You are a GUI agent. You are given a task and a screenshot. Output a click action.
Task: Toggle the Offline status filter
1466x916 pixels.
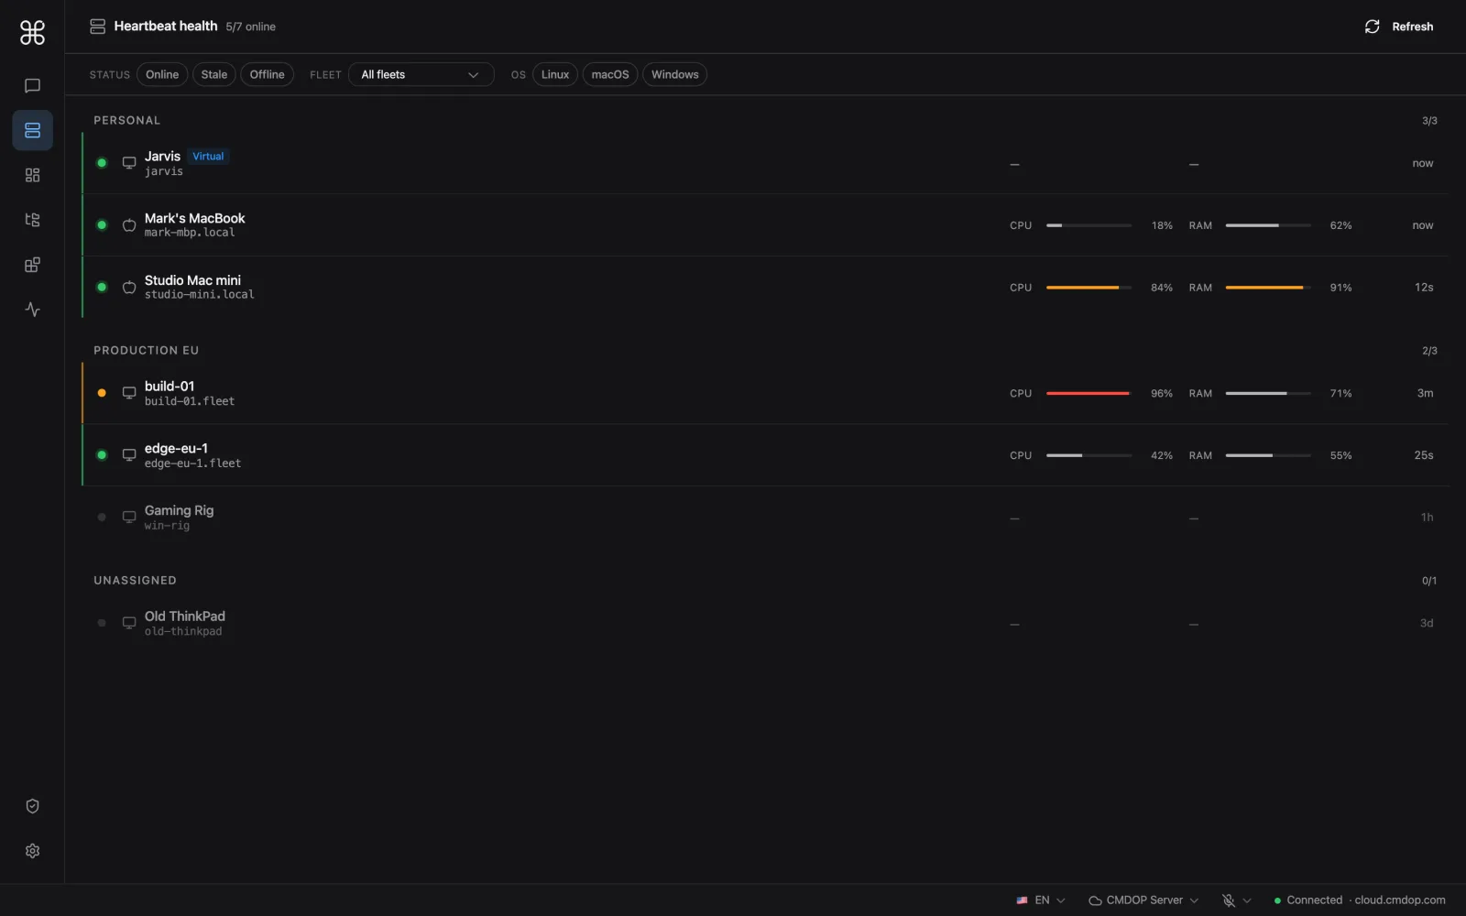(267, 74)
